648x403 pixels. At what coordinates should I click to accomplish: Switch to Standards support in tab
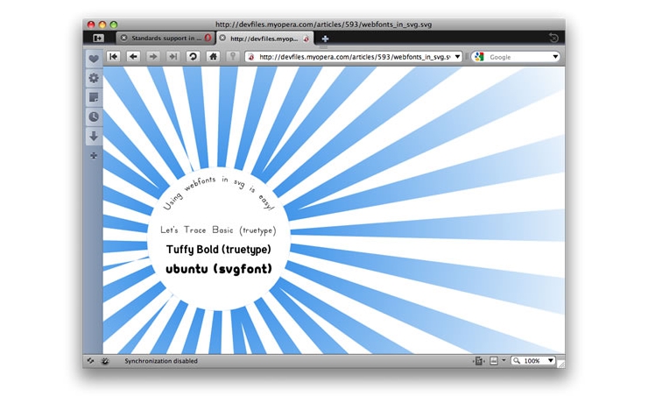[166, 38]
